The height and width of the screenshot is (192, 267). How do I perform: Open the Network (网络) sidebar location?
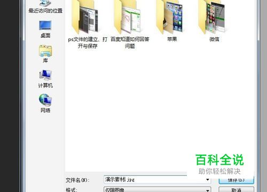pyautogui.click(x=45, y=103)
